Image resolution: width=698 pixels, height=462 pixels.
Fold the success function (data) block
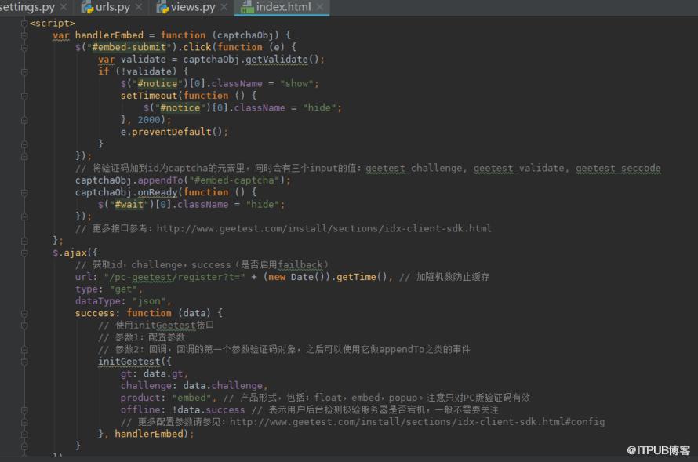24,313
